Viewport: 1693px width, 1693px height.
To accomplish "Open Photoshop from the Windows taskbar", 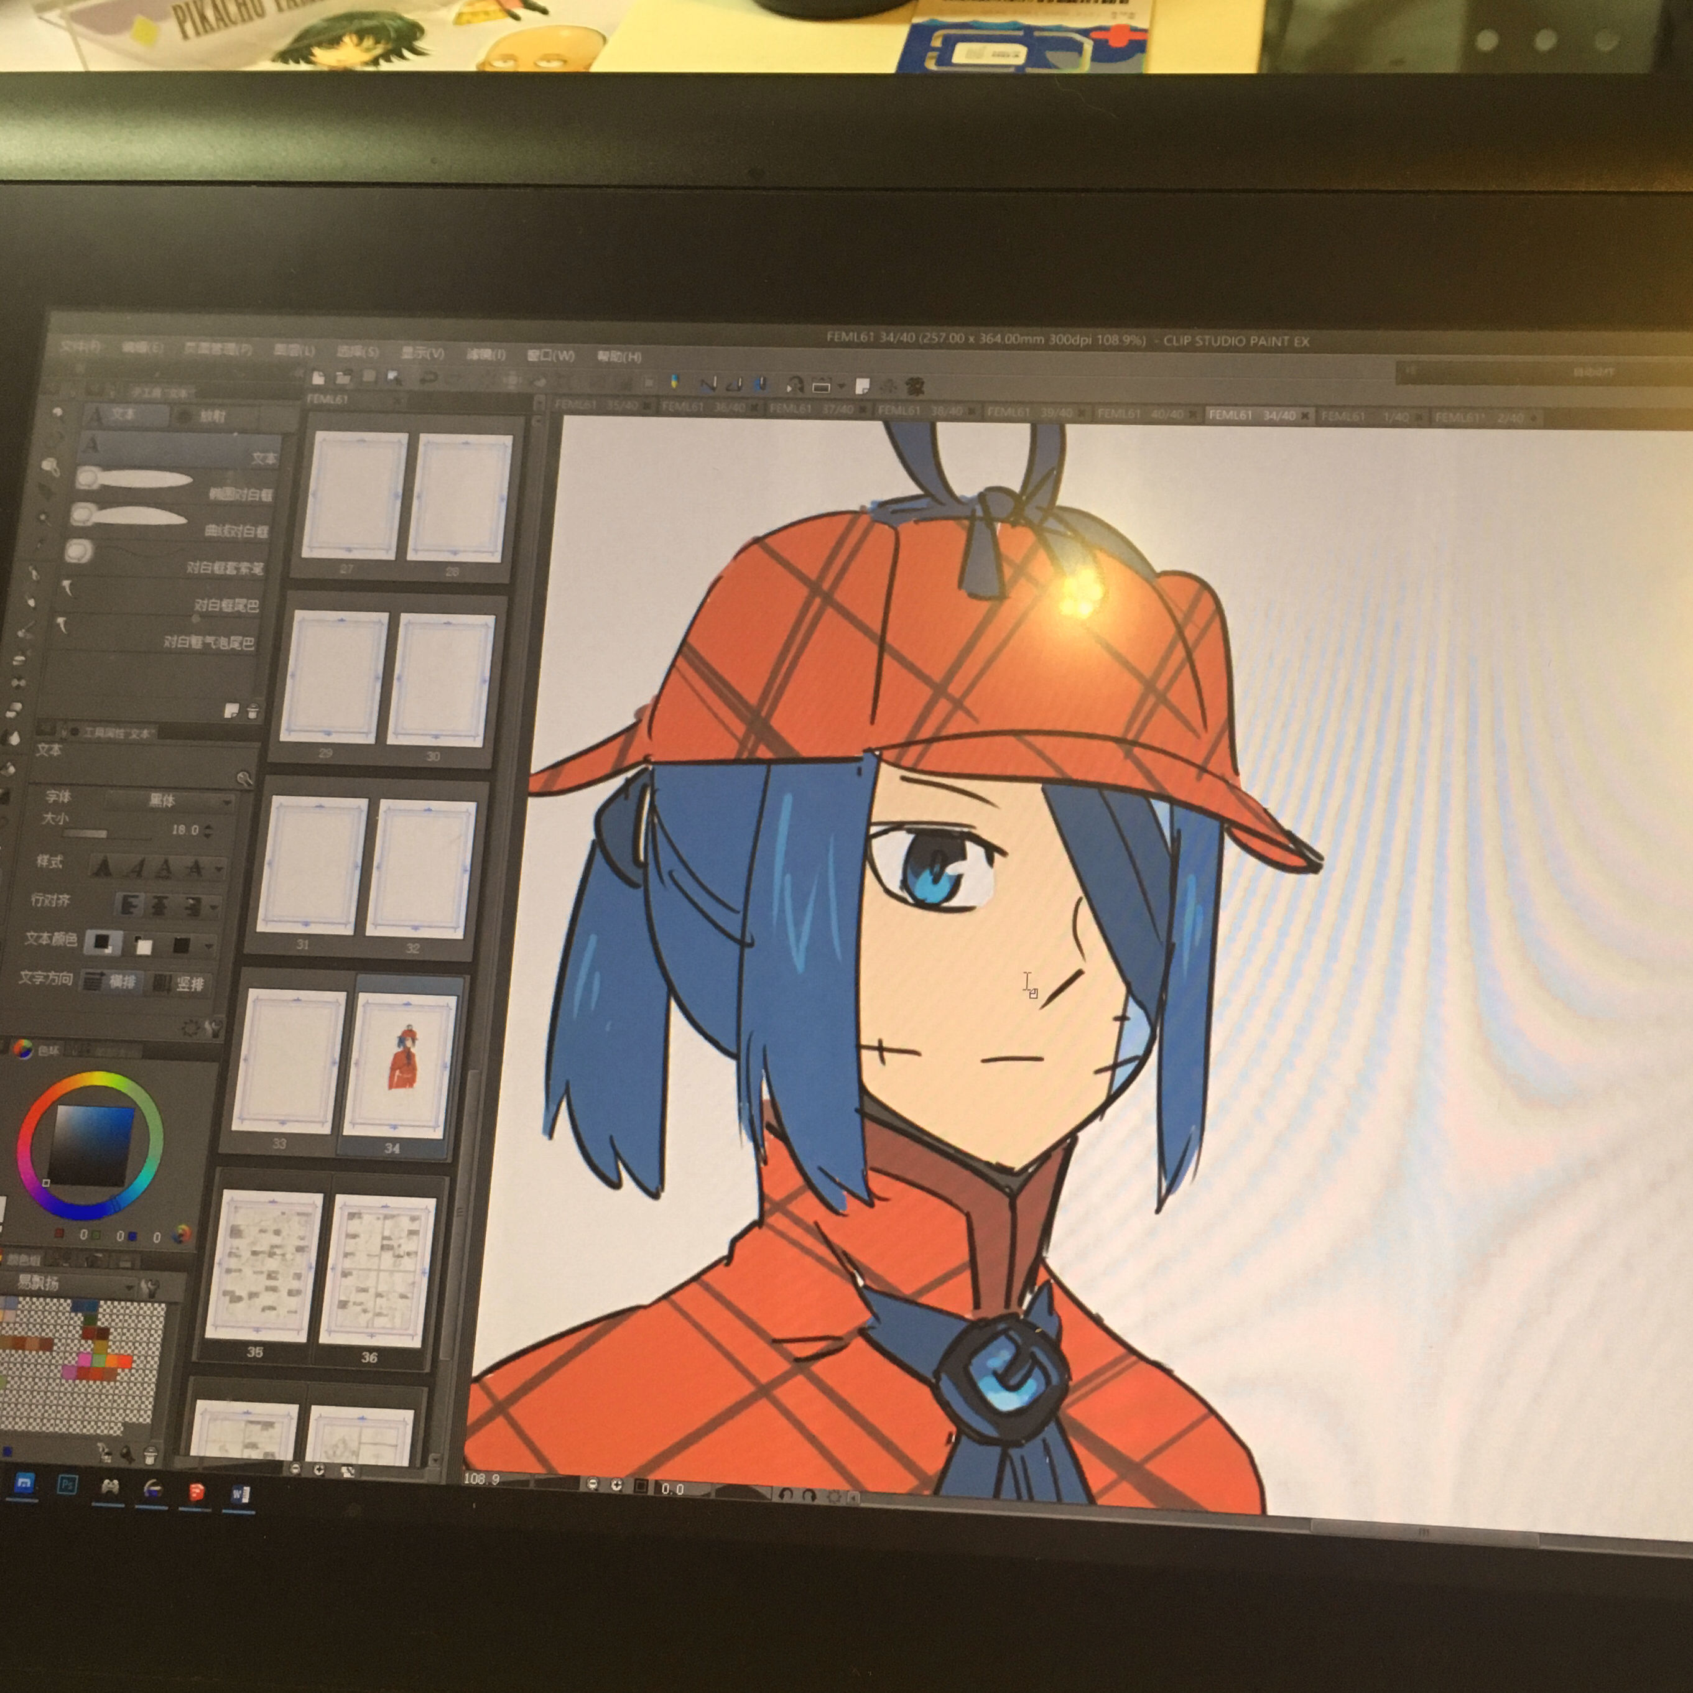I will [67, 1485].
